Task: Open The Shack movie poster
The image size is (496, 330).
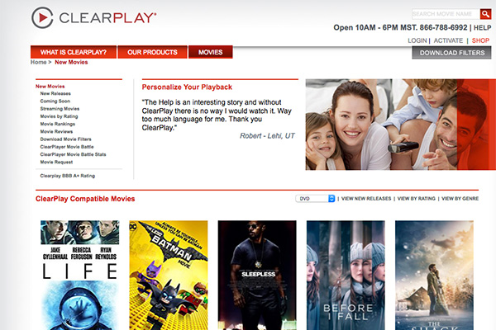Action: tap(434, 275)
